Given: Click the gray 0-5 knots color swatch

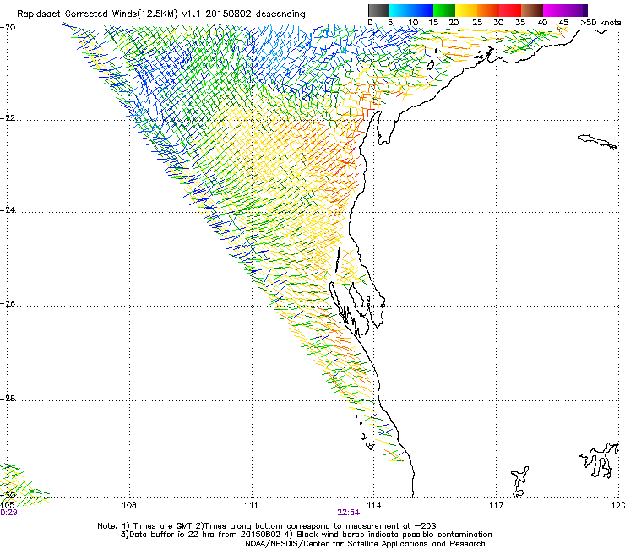Looking at the screenshot, I should click(x=378, y=10).
